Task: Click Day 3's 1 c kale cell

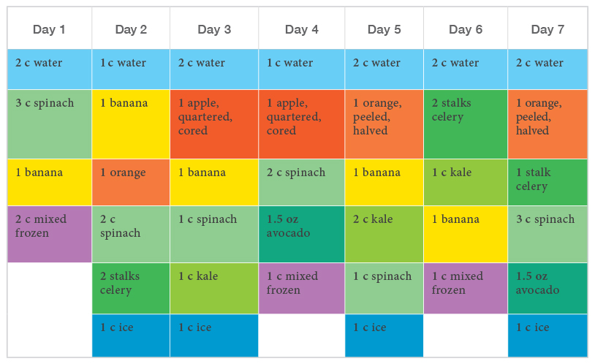Action: point(214,288)
